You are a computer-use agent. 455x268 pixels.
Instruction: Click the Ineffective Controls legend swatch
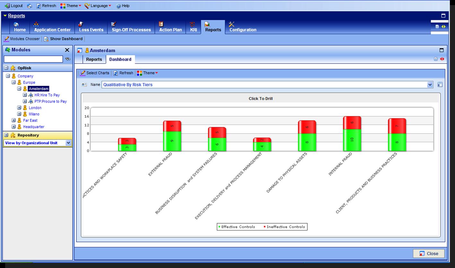(x=265, y=227)
